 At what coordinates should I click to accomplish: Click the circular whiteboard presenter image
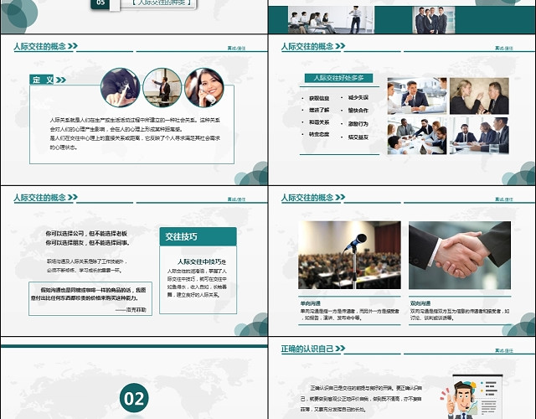click(162, 87)
